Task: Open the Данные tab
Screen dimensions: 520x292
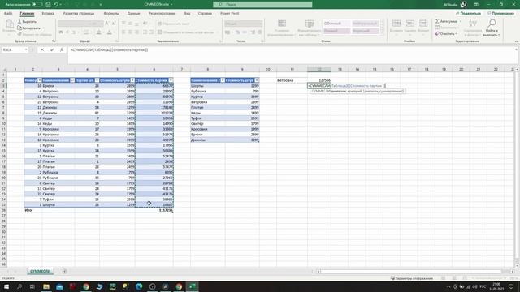Action: pyautogui.click(x=133, y=13)
